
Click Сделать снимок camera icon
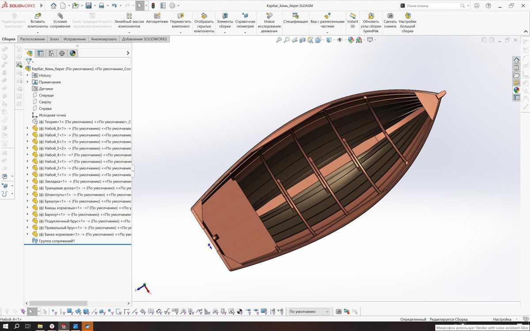(x=390, y=15)
